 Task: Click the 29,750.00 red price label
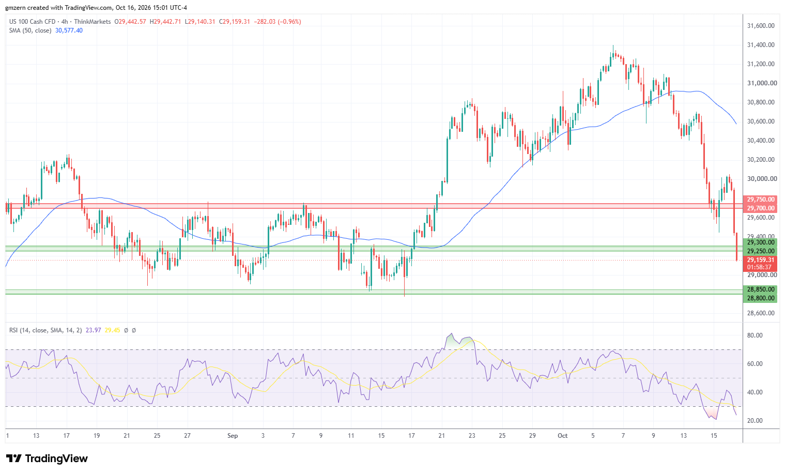click(760, 200)
